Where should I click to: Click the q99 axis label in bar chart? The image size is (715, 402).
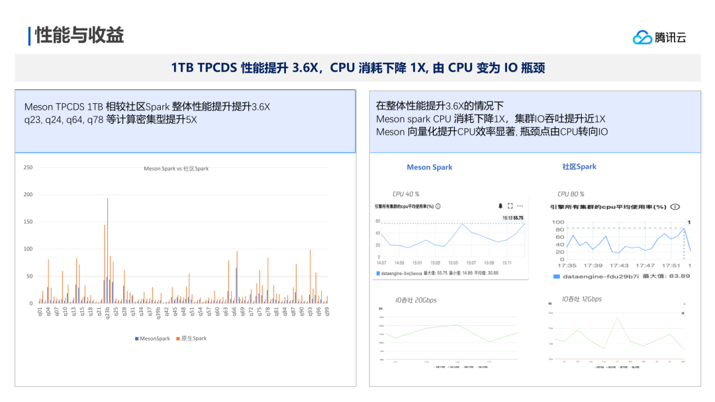326,312
